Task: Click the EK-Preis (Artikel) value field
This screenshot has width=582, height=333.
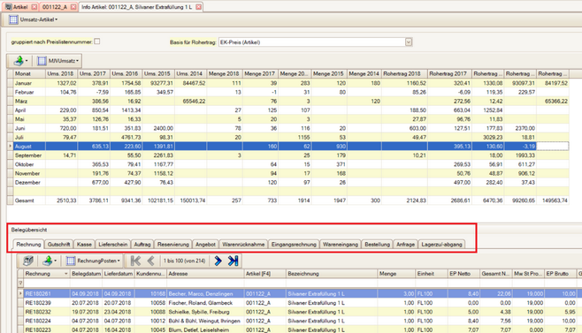Action: pos(311,42)
